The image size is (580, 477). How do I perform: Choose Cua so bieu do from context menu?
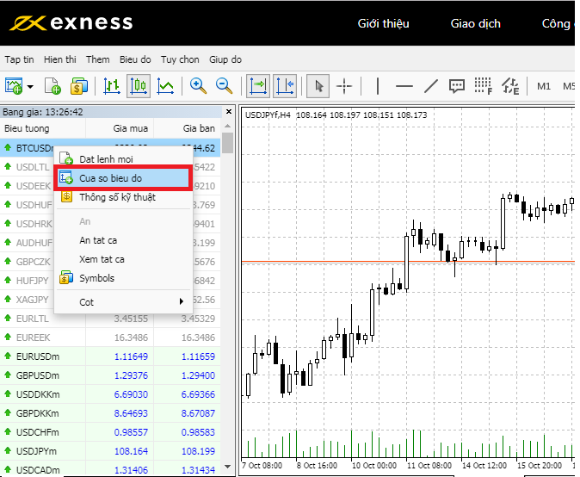(x=121, y=178)
